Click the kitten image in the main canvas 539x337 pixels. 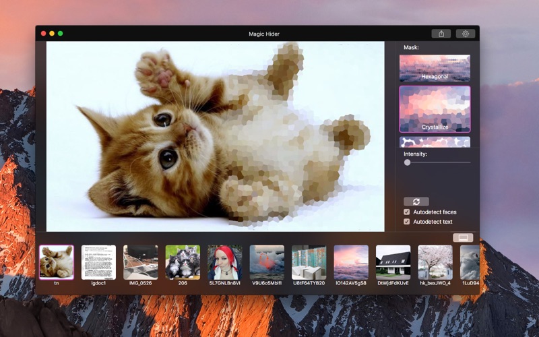[x=215, y=136]
